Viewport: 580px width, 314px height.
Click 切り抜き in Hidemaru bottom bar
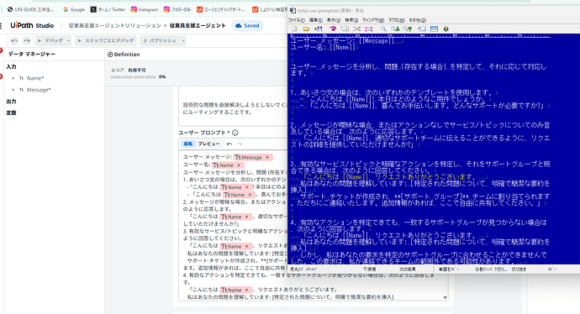click(519, 270)
